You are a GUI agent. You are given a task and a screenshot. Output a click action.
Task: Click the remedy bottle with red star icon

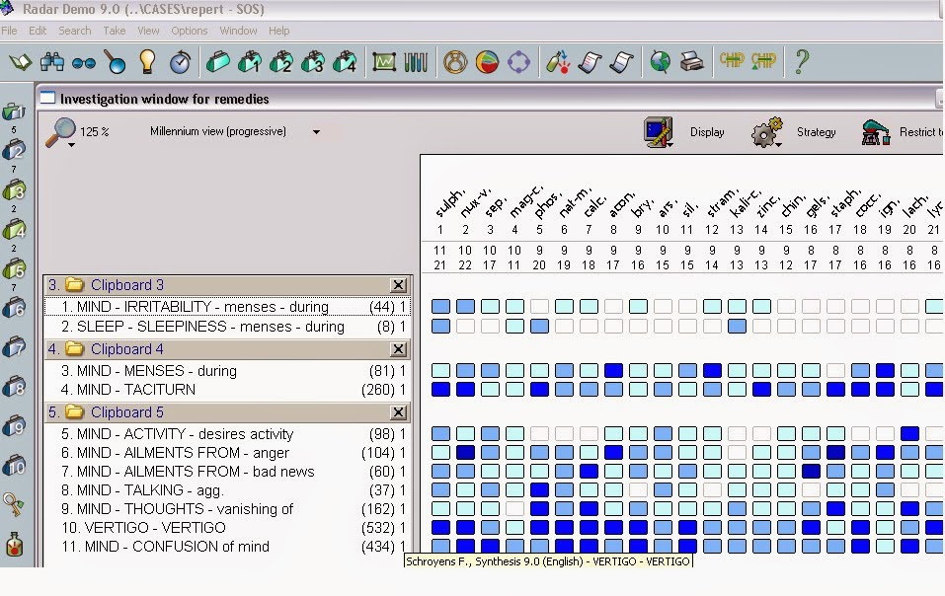558,61
